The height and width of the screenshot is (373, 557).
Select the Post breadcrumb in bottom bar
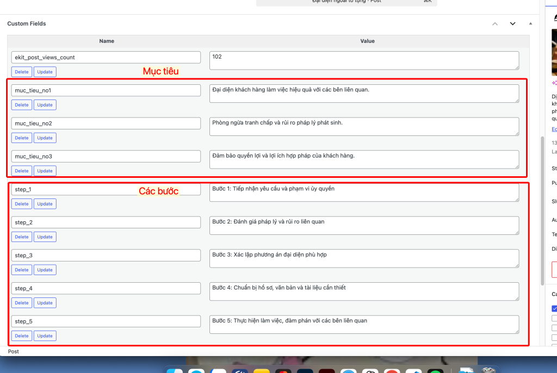pos(14,352)
